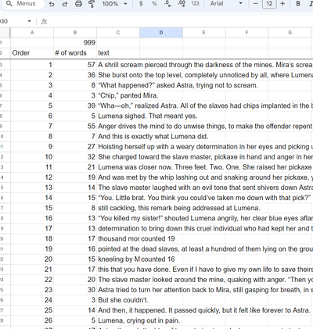Open the Arial font dropdown

coord(226,4)
